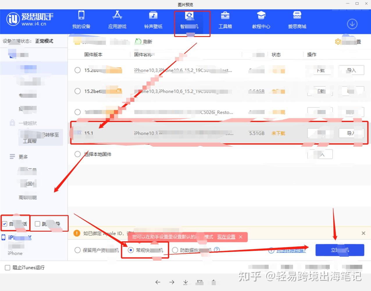Click the 5.51GB size cell

(257, 133)
